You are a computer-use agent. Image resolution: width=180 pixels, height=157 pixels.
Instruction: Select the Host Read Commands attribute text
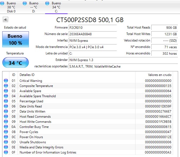35,117
